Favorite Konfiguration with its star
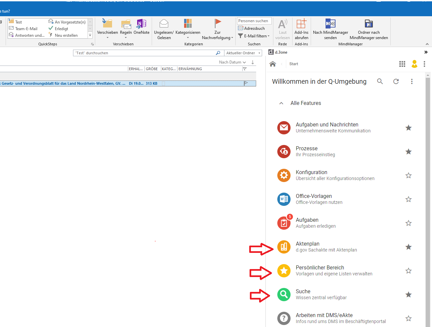Screen dimensions: 432x327 coord(409,175)
